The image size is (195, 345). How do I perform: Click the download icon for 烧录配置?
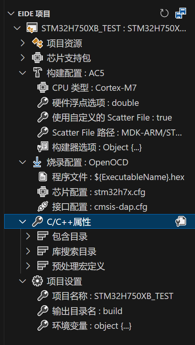pyautogui.click(x=37, y=162)
